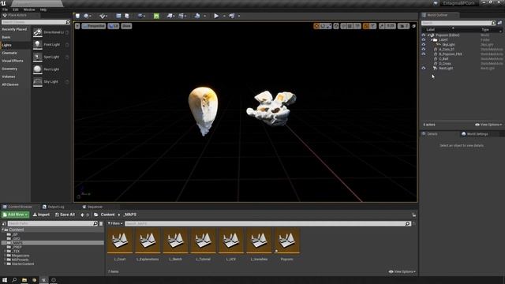Open the Blueprints toolbar icon
505x284 pixels.
[x=170, y=16]
